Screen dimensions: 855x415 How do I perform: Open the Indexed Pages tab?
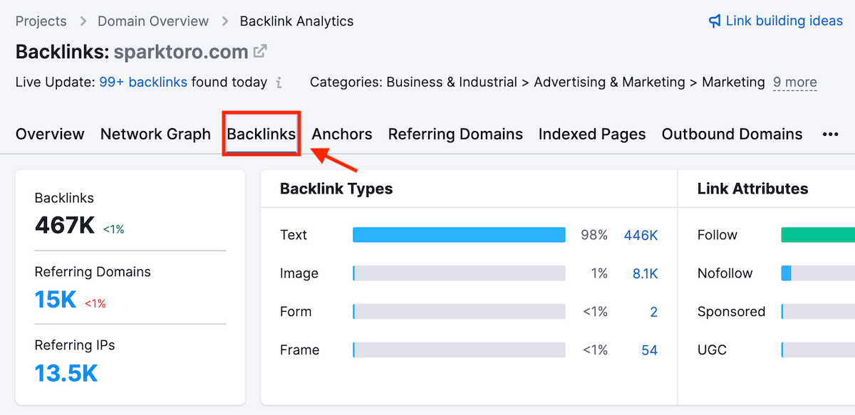click(592, 134)
